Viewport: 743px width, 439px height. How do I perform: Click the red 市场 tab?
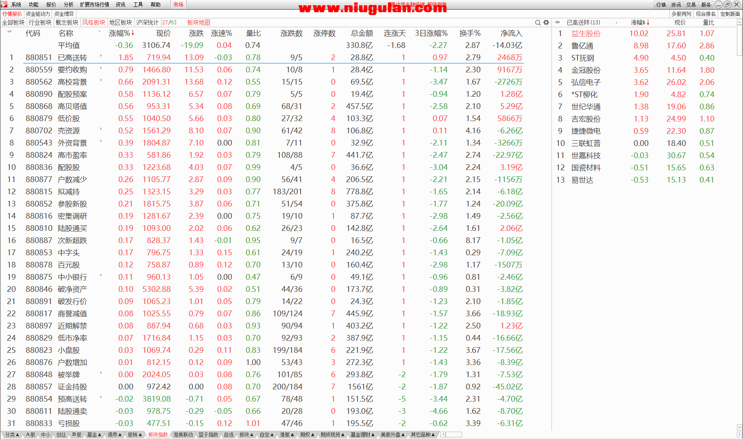click(x=178, y=4)
